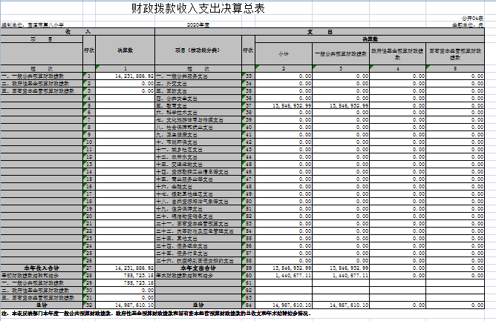Click the 十九、住房保障支出 cell
Screen dimensions: 496x321
coord(198,209)
